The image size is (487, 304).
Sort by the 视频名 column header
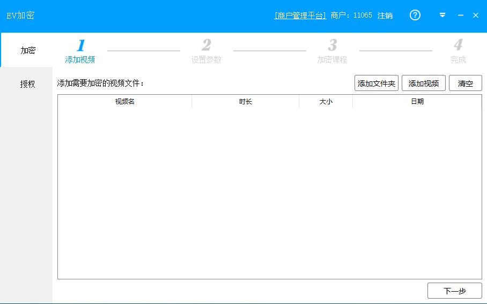click(x=125, y=102)
